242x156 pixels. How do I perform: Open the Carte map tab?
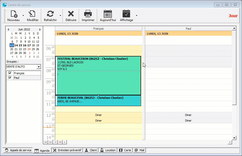pyautogui.click(x=125, y=150)
